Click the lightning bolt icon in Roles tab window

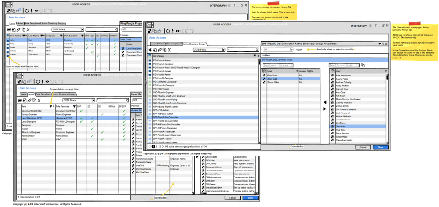pyautogui.click(x=42, y=81)
